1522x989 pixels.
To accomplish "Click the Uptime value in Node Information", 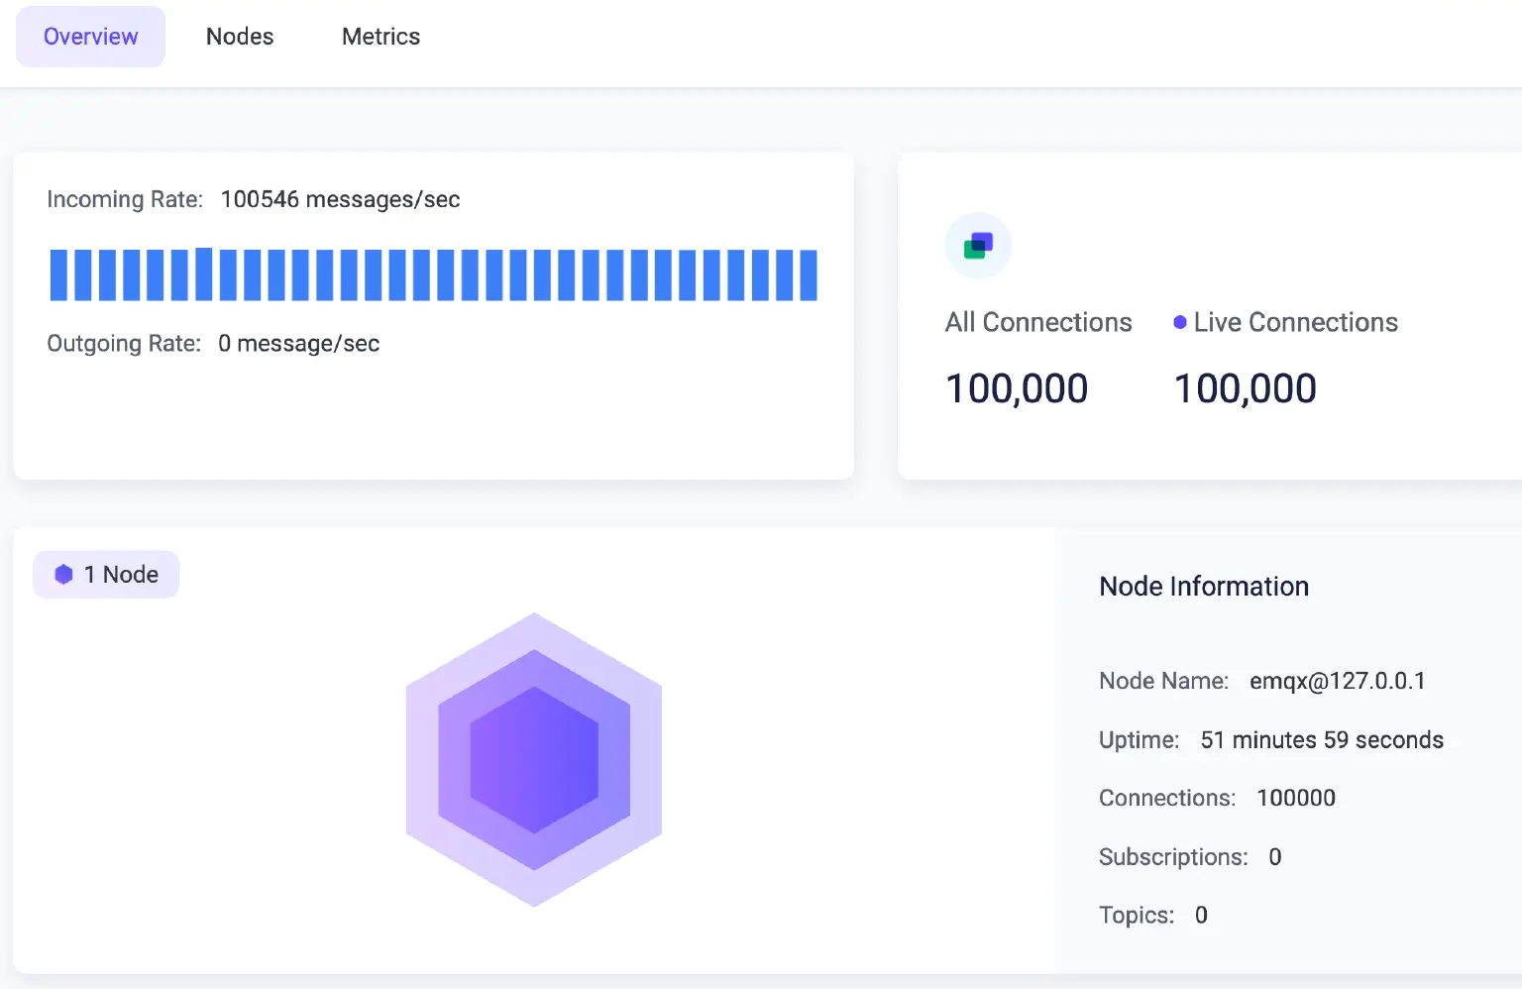I will (1322, 739).
